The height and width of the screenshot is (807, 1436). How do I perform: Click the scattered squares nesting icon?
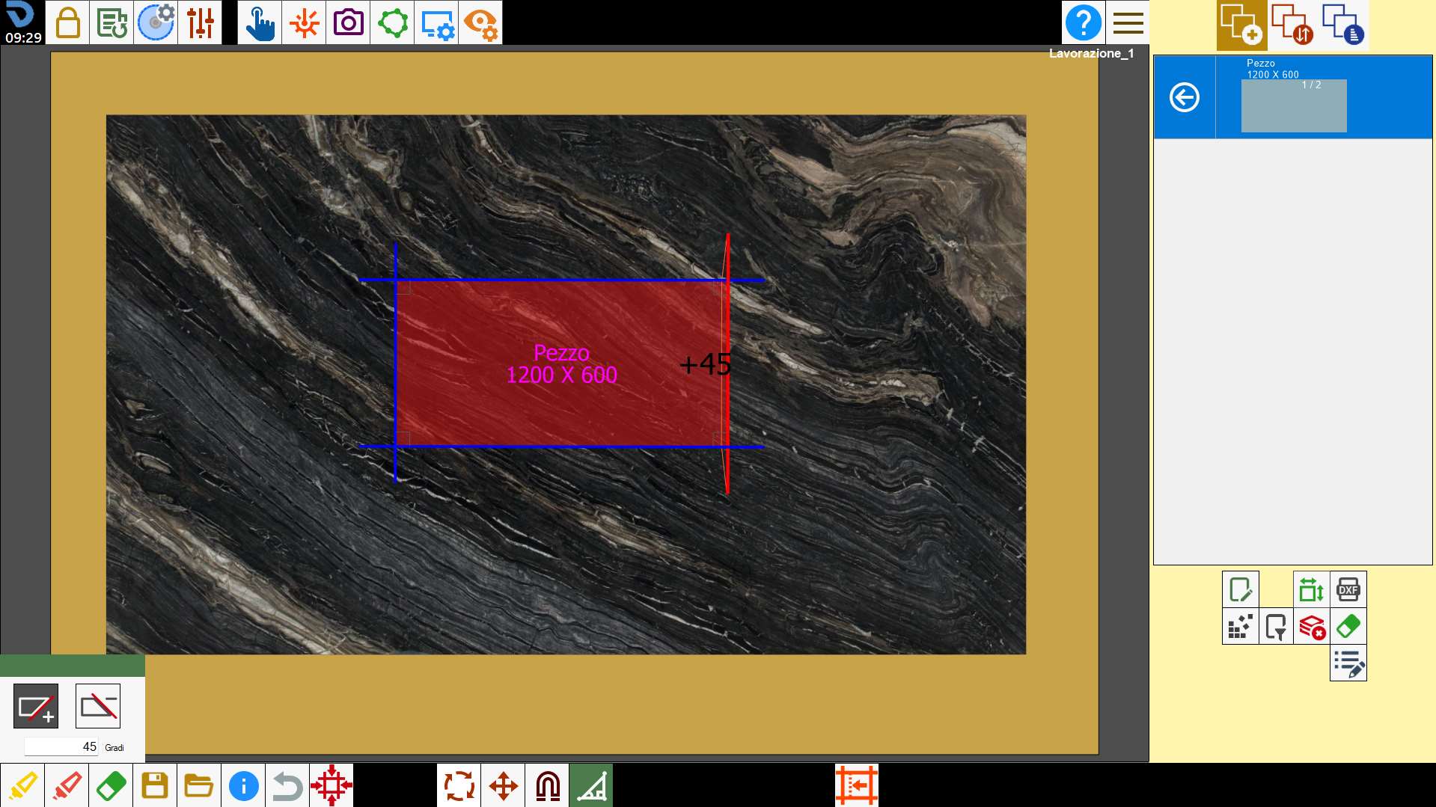(1240, 626)
